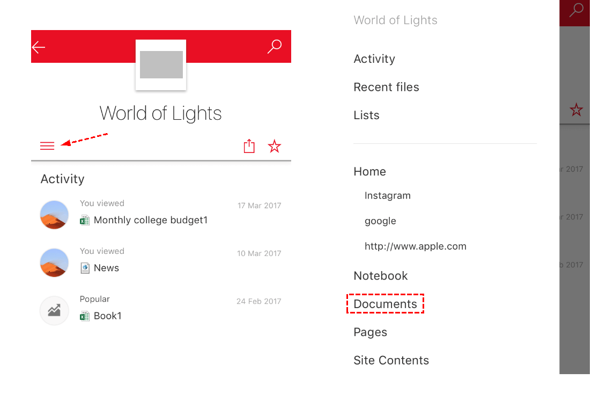Open the popular Book1 workbook
This screenshot has width=614, height=394.
(107, 316)
